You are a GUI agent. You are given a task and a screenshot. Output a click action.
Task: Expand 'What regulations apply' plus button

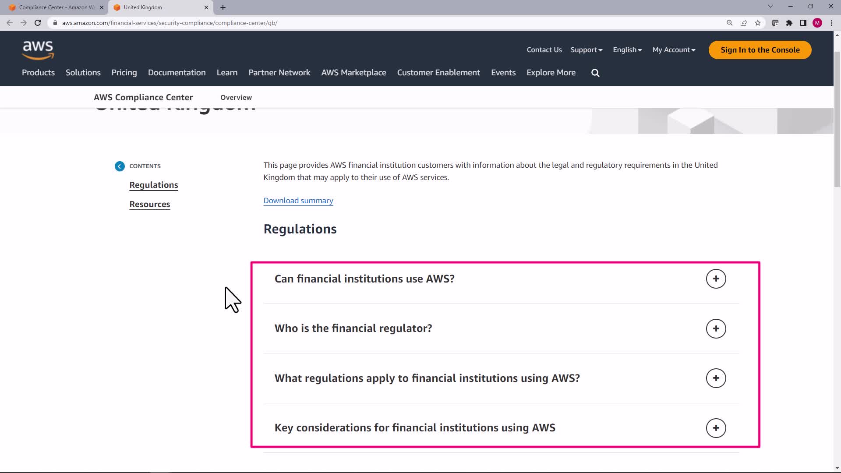716,378
